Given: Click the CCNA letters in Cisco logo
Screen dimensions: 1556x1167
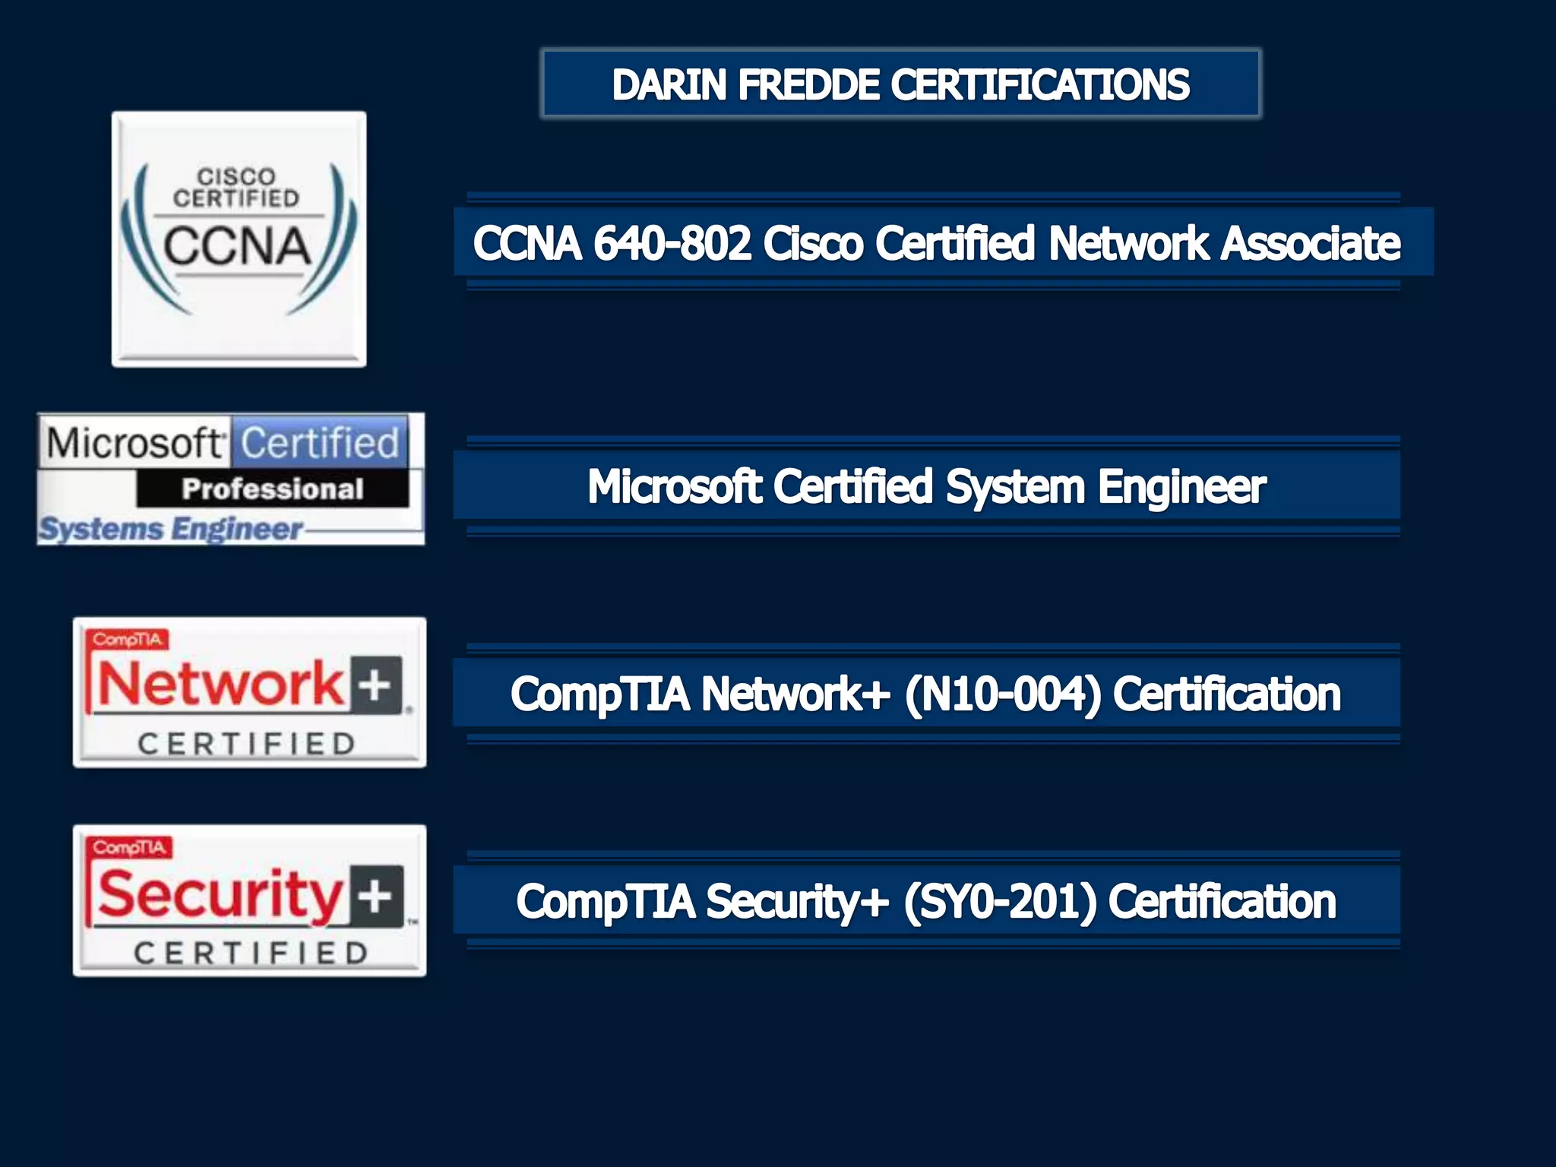Looking at the screenshot, I should [x=237, y=246].
